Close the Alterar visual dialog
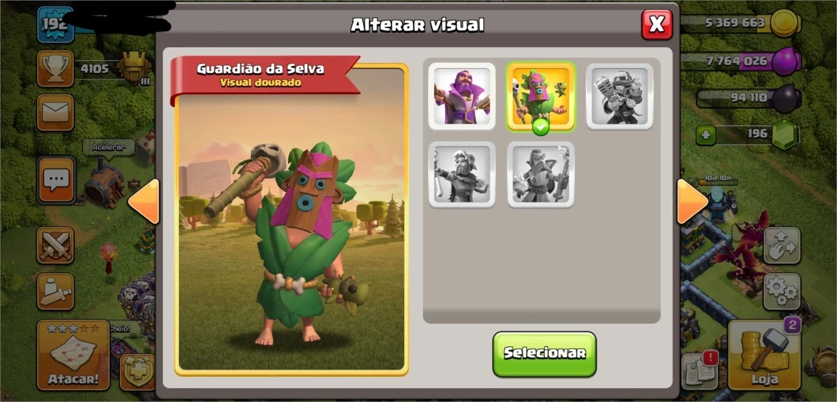Viewport: 837px width, 402px height. click(657, 24)
